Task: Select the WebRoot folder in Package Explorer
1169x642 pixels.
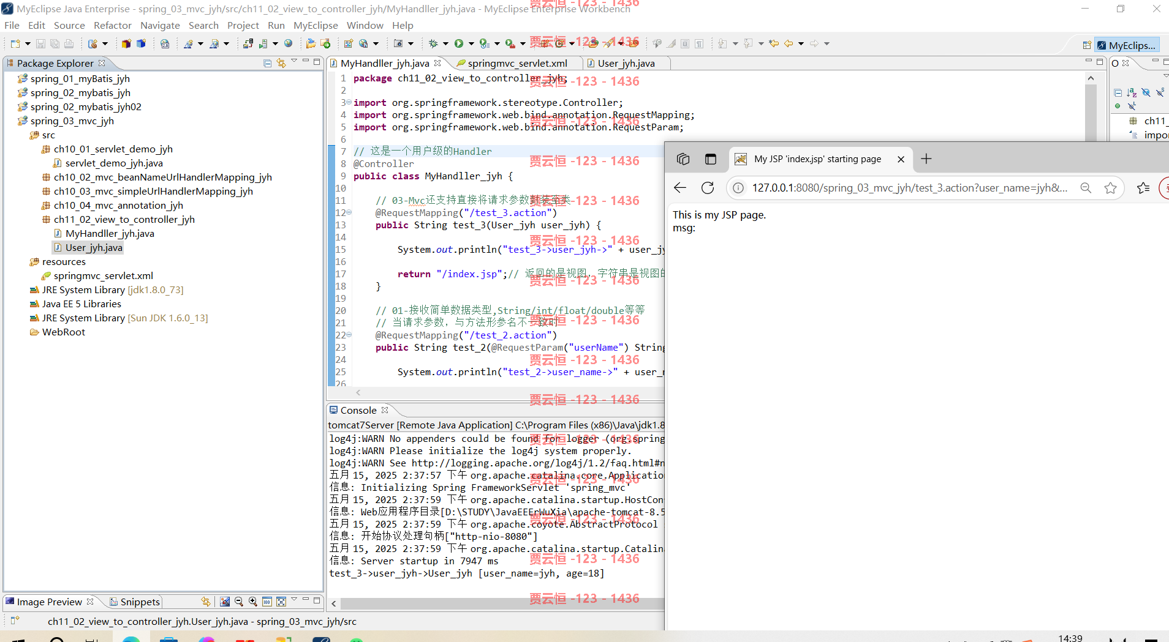Action: [63, 332]
